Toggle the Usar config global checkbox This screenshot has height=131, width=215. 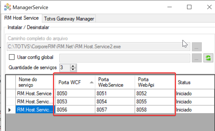12,57
